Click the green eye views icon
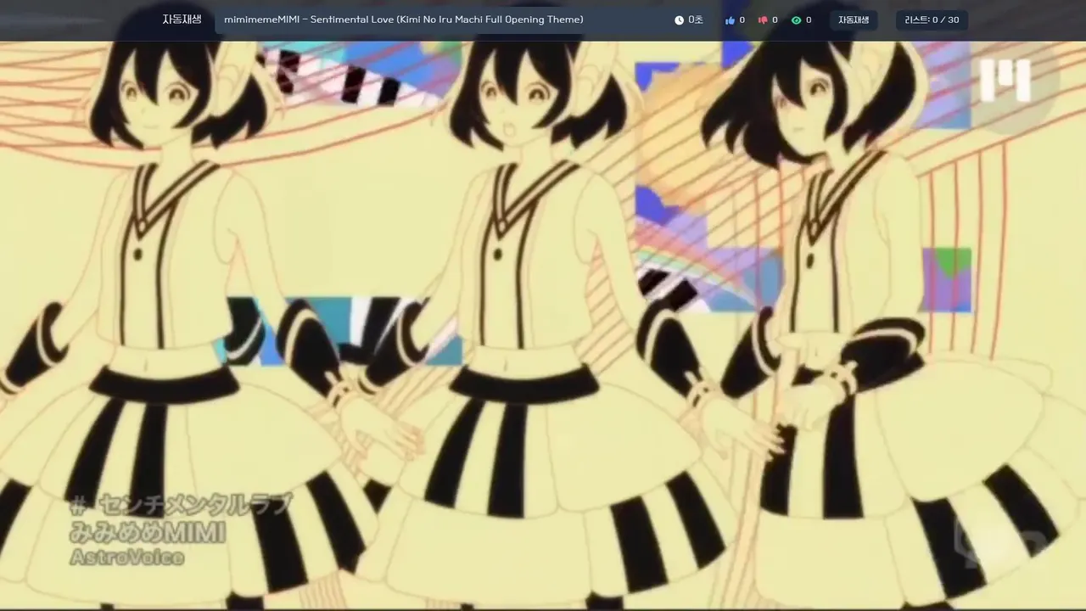Viewport: 1086px width, 611px height. click(x=796, y=20)
